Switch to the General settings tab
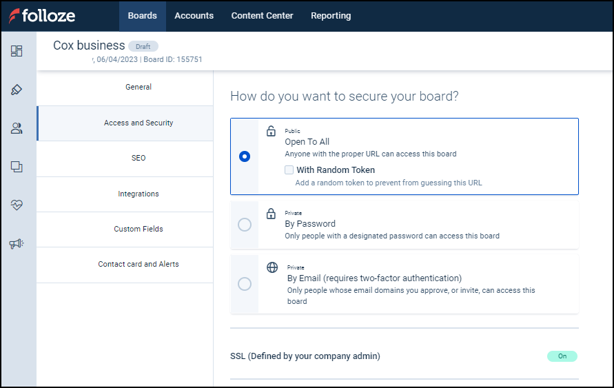Viewport: 614px width, 388px height. click(125, 87)
